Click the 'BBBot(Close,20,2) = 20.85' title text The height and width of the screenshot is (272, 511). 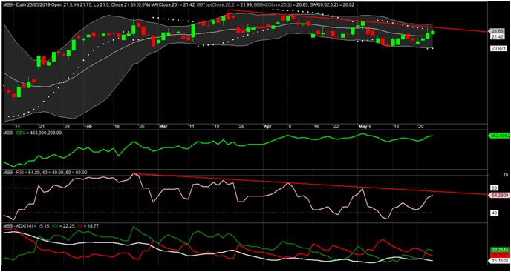point(281,5)
